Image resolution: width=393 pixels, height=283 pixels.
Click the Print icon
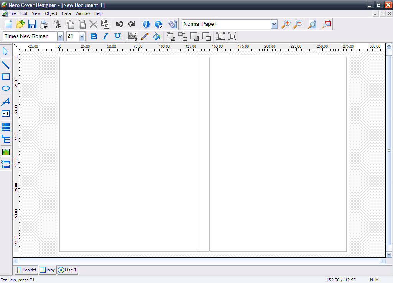tap(44, 25)
